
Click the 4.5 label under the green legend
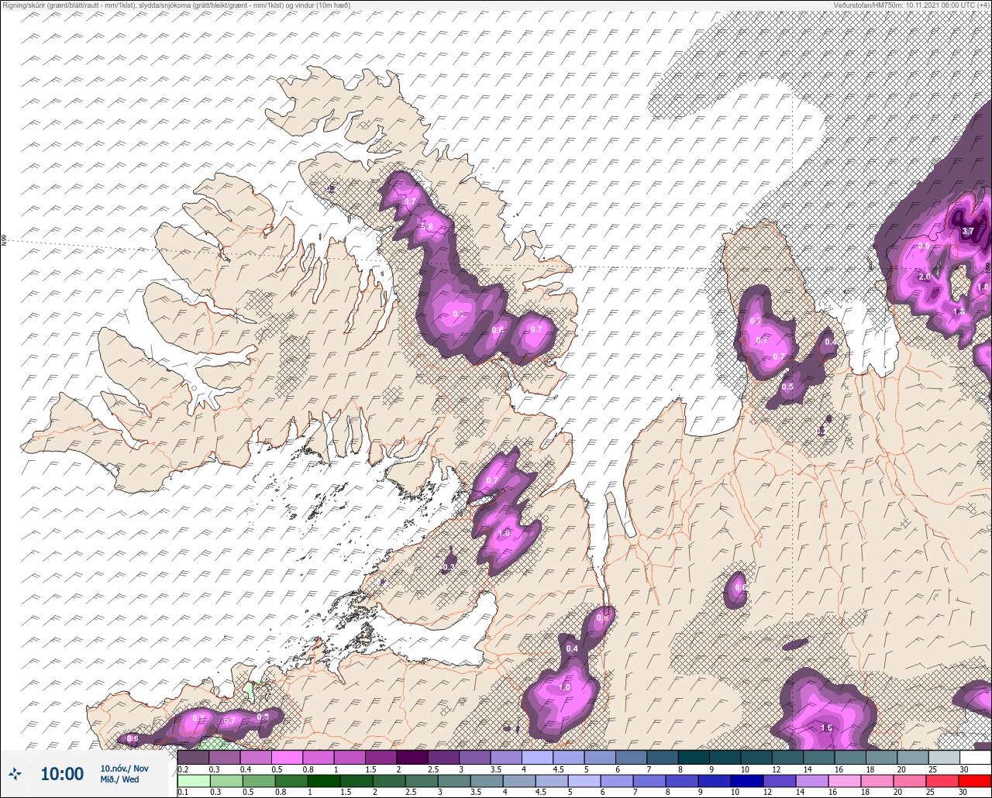pos(540,793)
